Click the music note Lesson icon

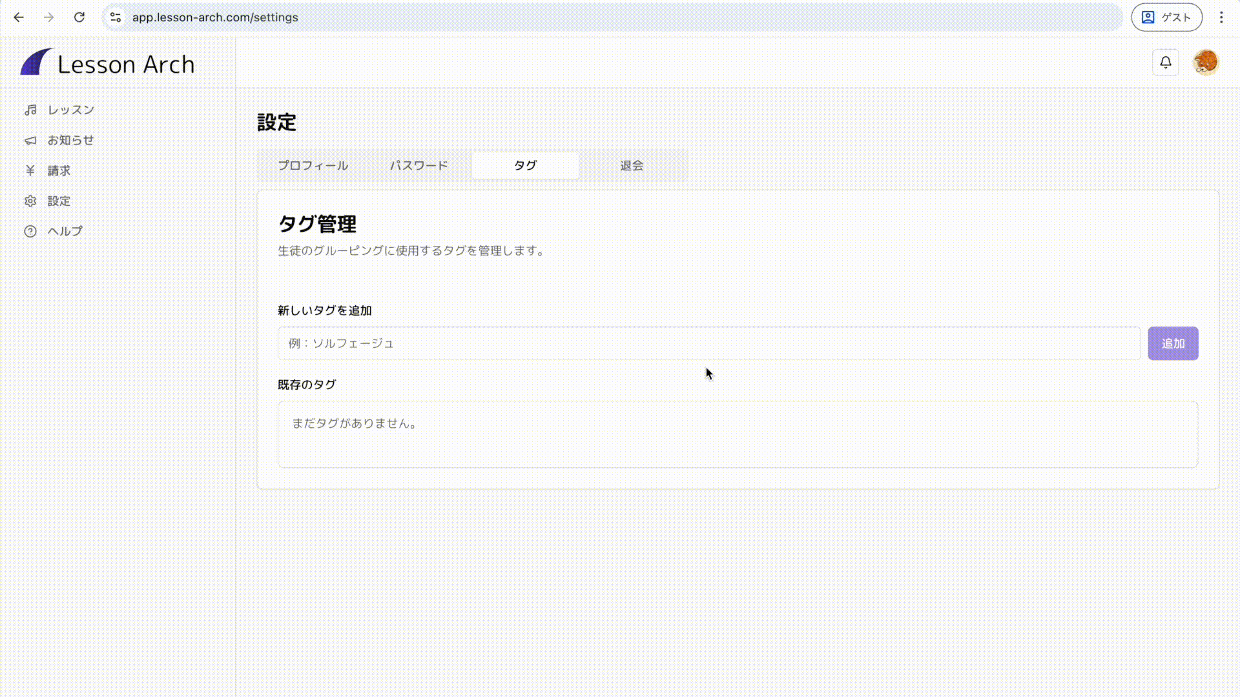pos(30,110)
